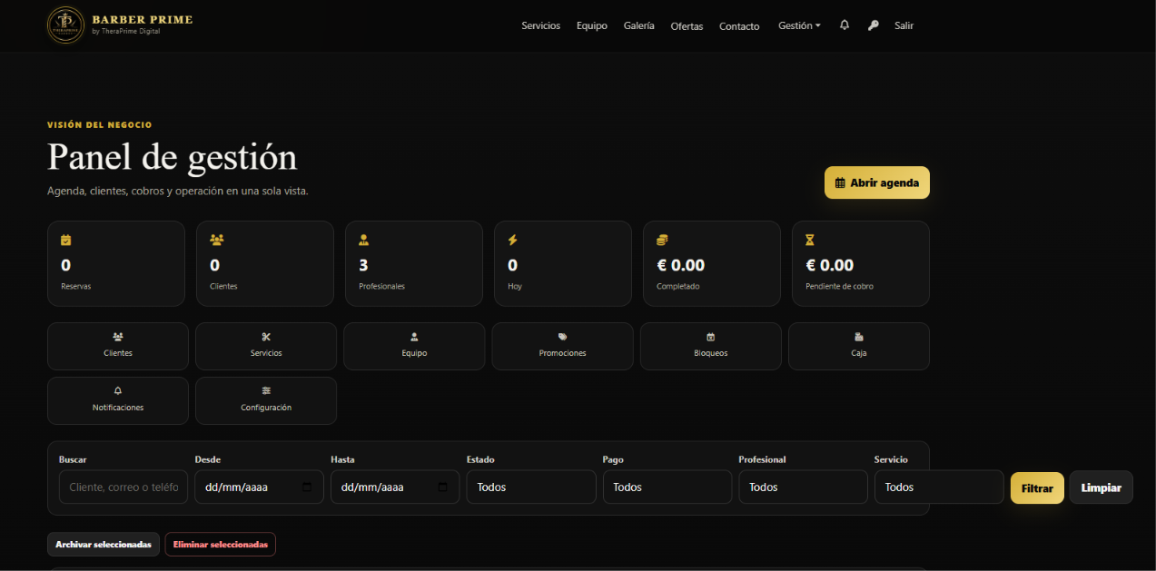This screenshot has width=1156, height=571.
Task: Click the key icon in the navigation bar
Action: click(874, 25)
